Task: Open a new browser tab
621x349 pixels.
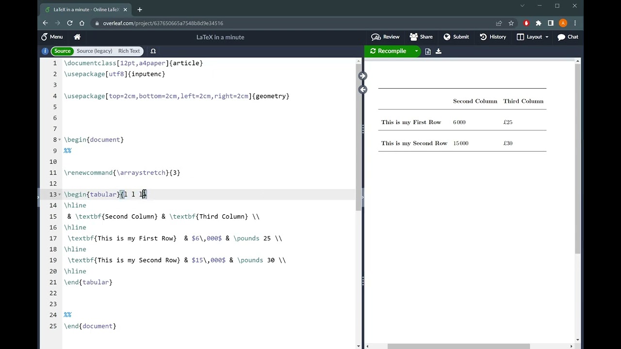Action: (x=140, y=9)
